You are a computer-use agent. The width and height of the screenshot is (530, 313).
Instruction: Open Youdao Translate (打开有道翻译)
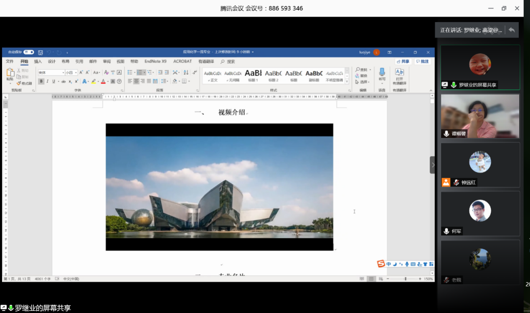399,76
